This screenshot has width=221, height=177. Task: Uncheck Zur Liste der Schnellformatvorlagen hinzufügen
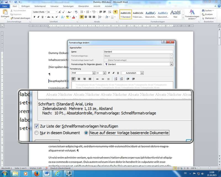pos(36,126)
